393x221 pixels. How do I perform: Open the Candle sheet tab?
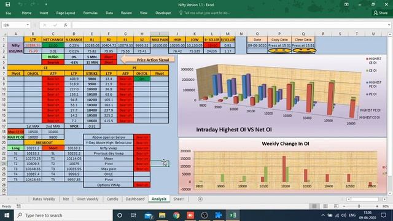point(112,199)
